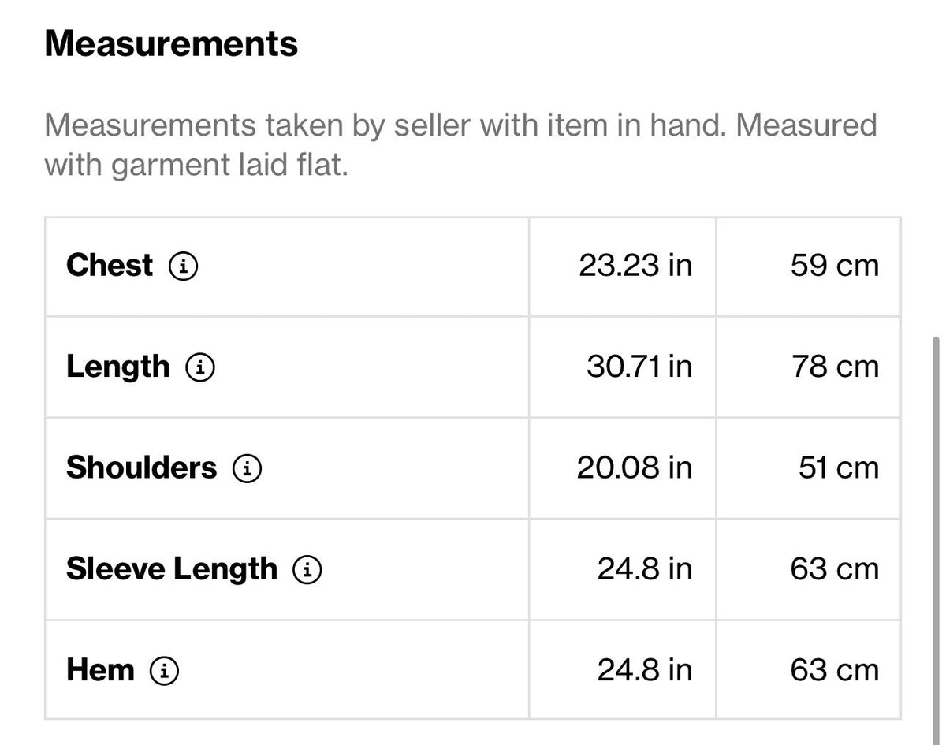946x745 pixels.
Task: Select the Hem 63 cm value
Action: (x=835, y=670)
